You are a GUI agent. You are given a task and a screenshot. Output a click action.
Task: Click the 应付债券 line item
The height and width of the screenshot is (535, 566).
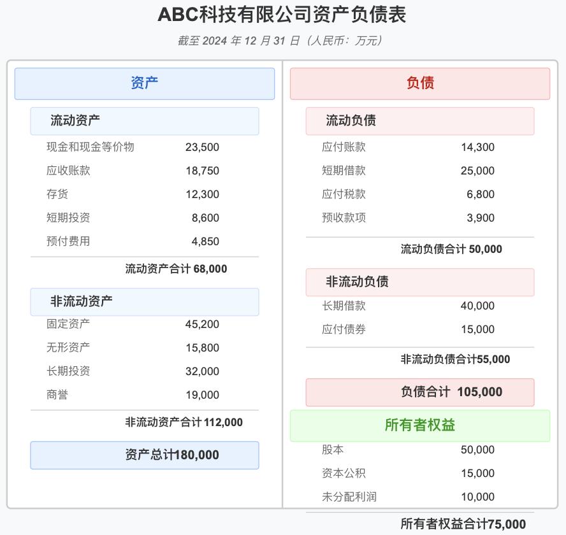pyautogui.click(x=344, y=329)
